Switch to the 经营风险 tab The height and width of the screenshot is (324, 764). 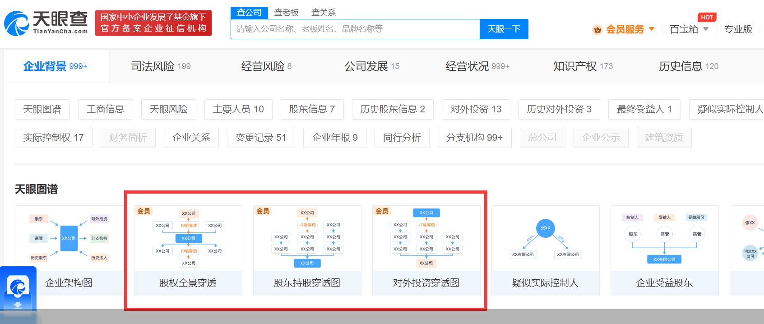[266, 66]
